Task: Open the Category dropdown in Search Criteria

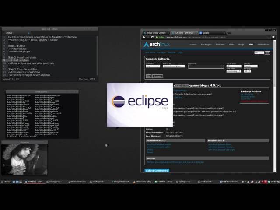Action: pos(153,66)
